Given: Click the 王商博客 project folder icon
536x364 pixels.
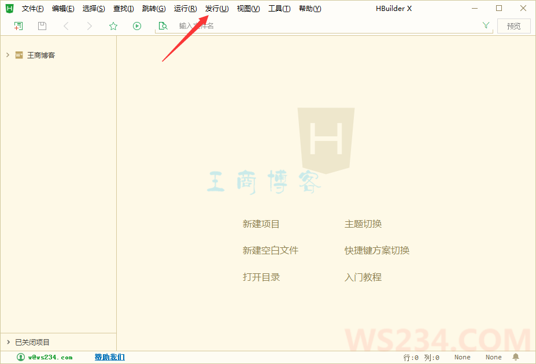Looking at the screenshot, I should [x=19, y=55].
